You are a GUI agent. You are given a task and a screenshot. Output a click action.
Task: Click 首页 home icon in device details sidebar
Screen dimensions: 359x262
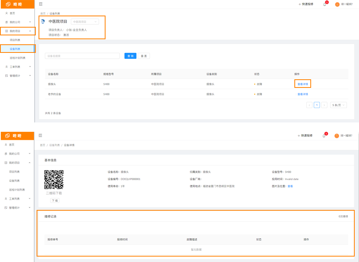pos(6,145)
